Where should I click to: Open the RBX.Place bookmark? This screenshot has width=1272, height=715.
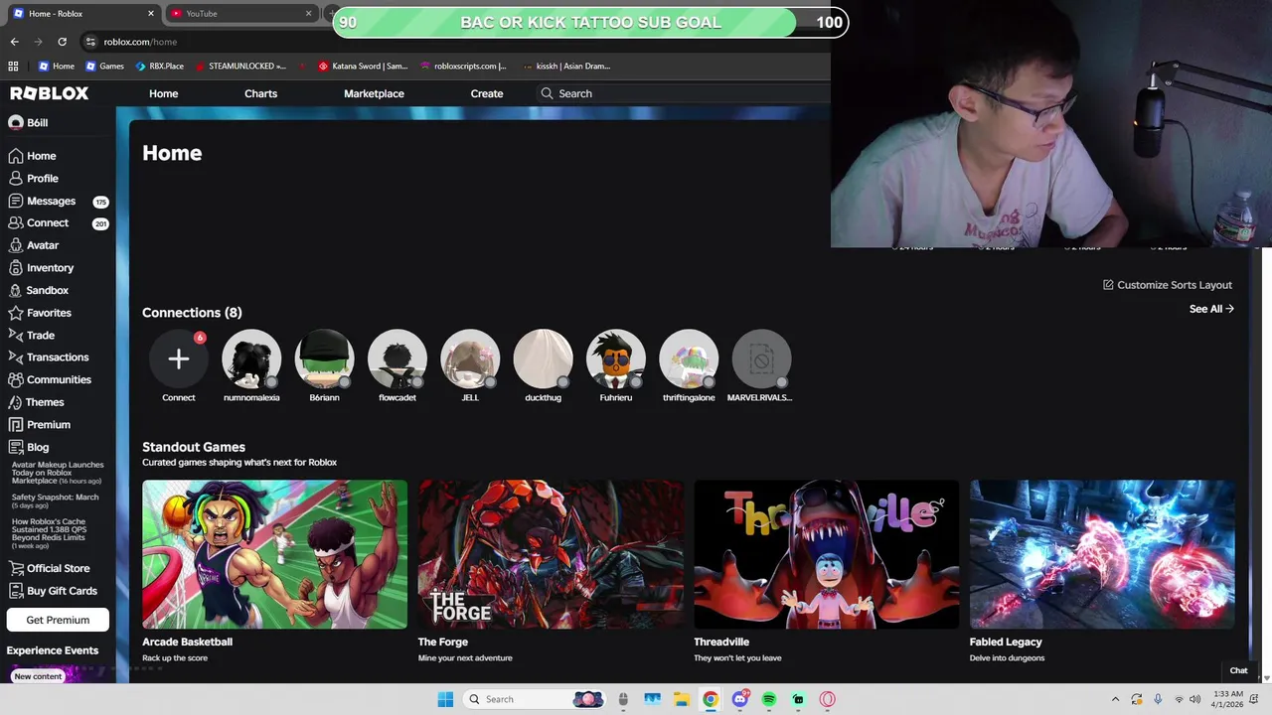point(159,66)
